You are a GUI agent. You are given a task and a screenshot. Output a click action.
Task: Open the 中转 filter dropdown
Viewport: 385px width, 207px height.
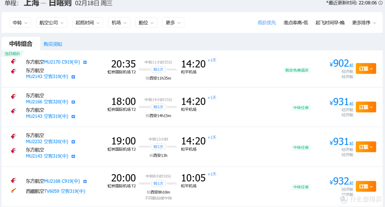[x=20, y=22]
